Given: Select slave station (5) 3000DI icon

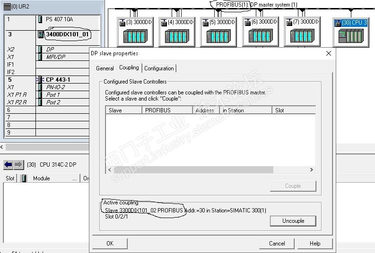Looking at the screenshot, I should (x=218, y=36).
